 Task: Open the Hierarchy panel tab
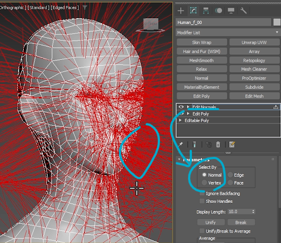[206, 10]
